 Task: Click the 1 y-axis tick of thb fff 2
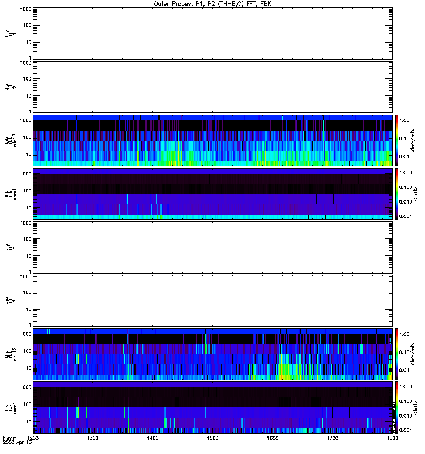[30, 111]
